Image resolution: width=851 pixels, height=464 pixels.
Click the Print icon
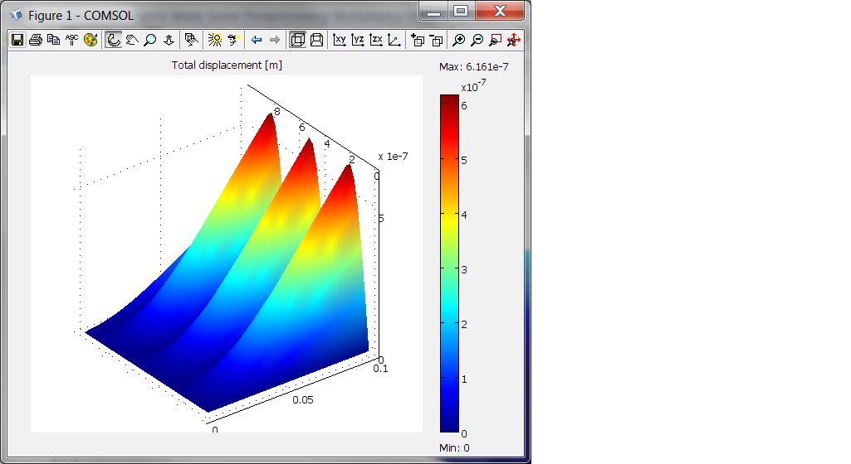click(36, 40)
